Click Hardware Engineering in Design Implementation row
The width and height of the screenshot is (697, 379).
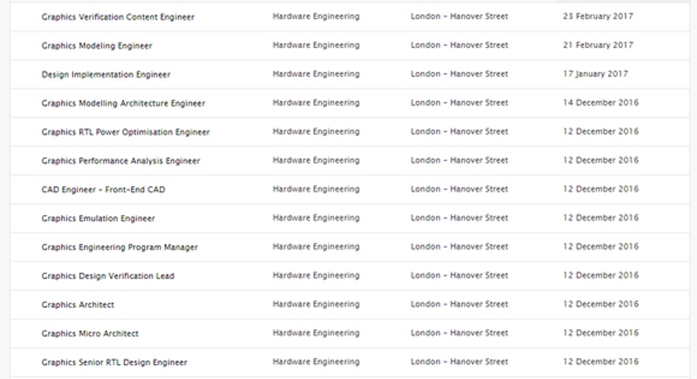[316, 74]
